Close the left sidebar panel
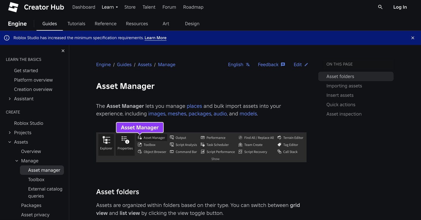 63,51
